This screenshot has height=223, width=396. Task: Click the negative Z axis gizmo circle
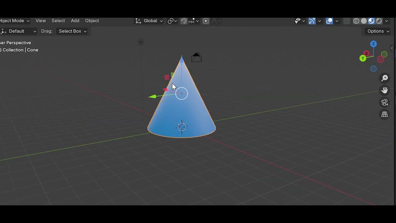click(373, 69)
